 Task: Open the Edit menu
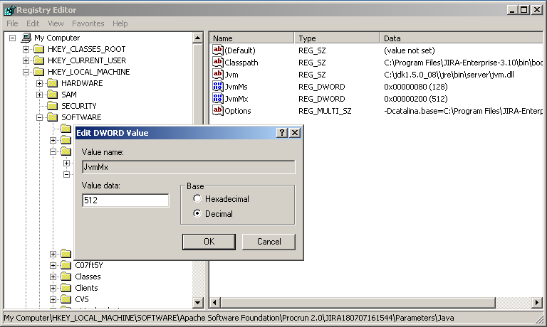[x=33, y=23]
